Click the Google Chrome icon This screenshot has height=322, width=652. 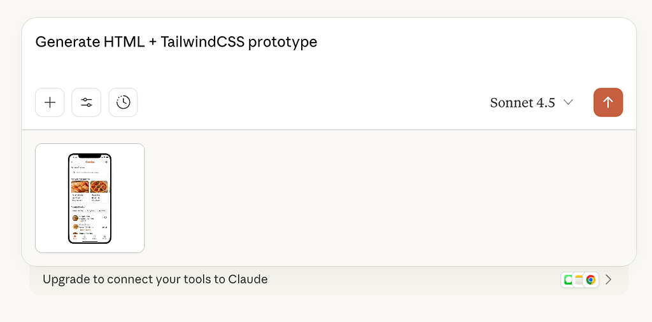(x=591, y=279)
